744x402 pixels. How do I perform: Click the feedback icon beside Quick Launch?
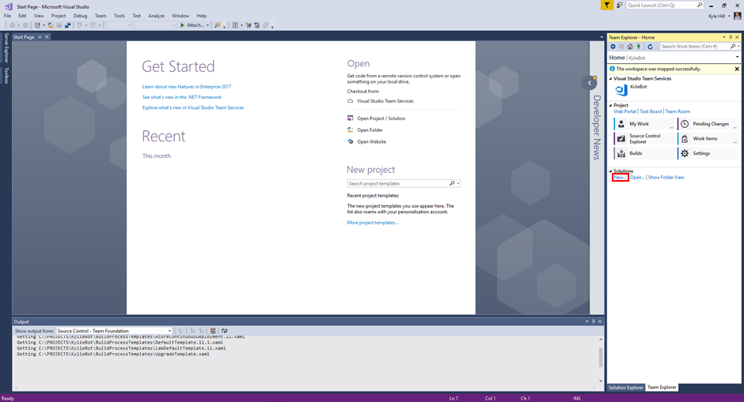(619, 6)
